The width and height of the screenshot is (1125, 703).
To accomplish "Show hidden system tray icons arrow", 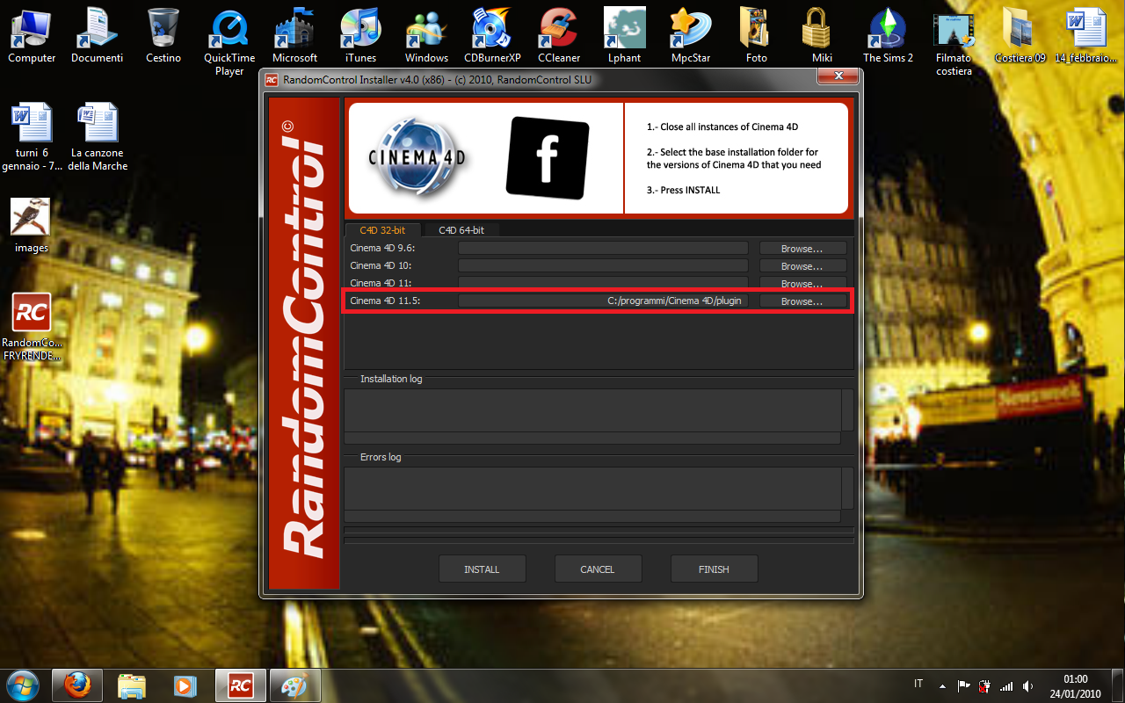I will coord(942,685).
